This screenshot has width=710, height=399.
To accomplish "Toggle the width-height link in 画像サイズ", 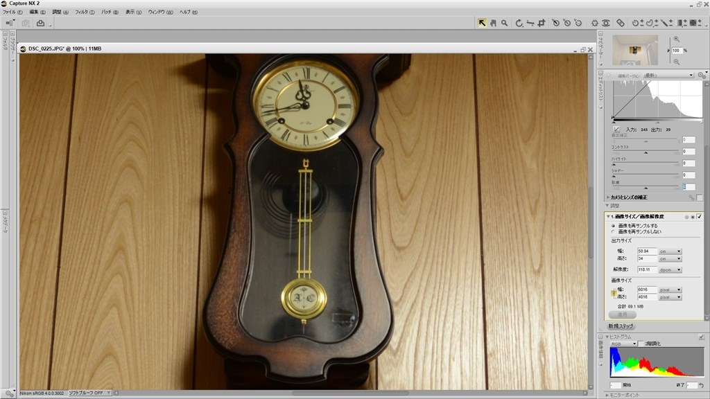I will (613, 292).
